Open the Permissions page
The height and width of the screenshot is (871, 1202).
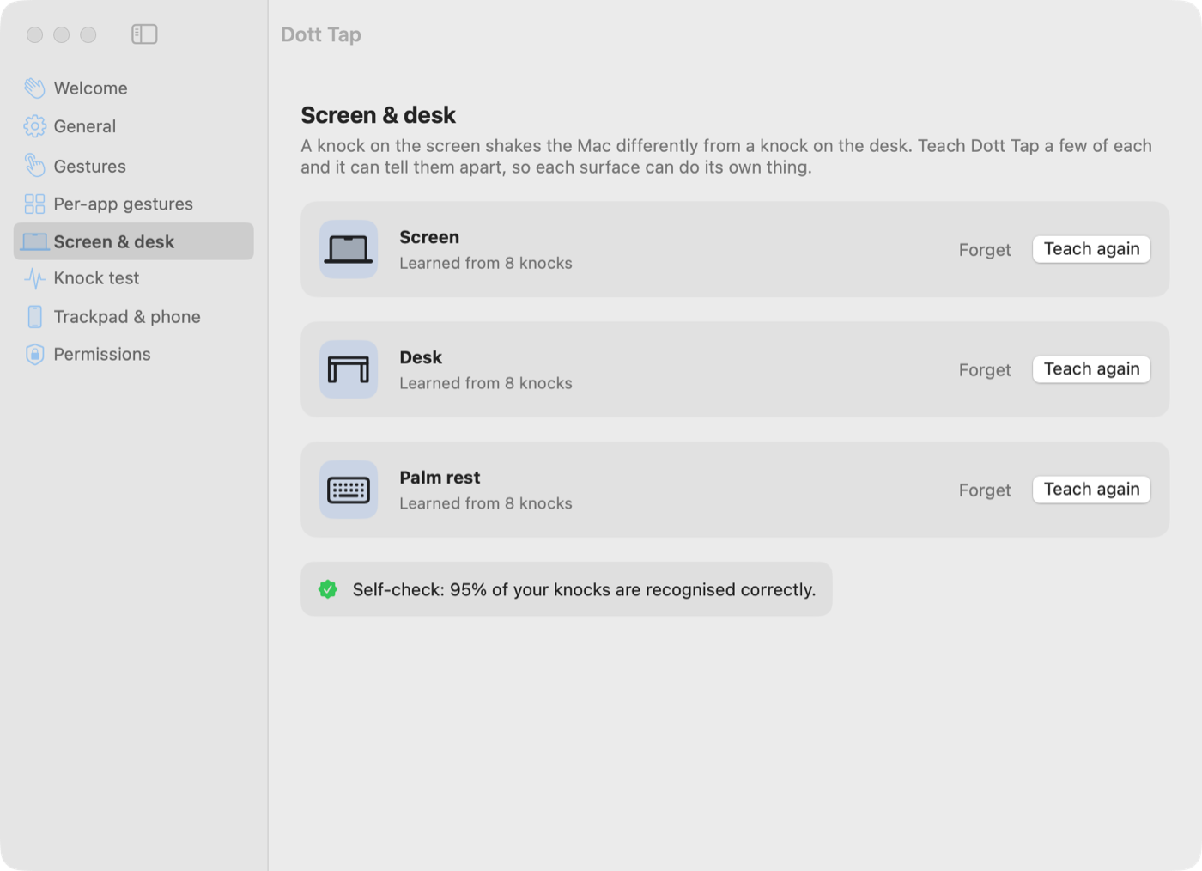coord(101,354)
